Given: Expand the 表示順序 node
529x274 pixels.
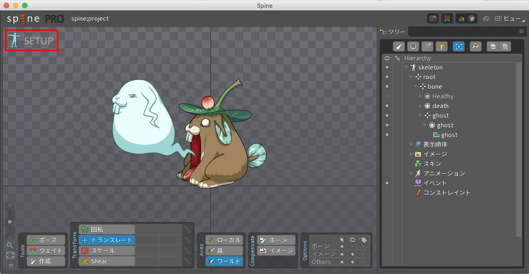Looking at the screenshot, I should pyautogui.click(x=411, y=144).
